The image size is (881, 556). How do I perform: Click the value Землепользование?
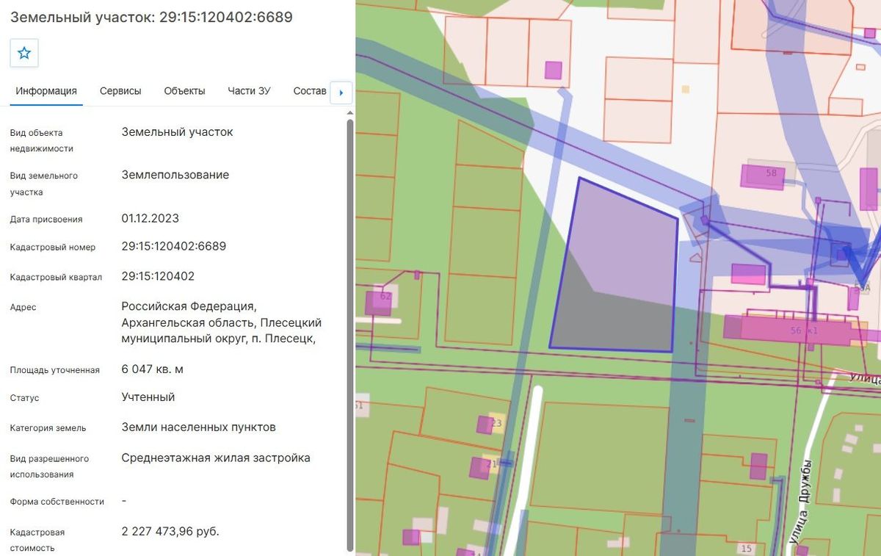point(175,175)
